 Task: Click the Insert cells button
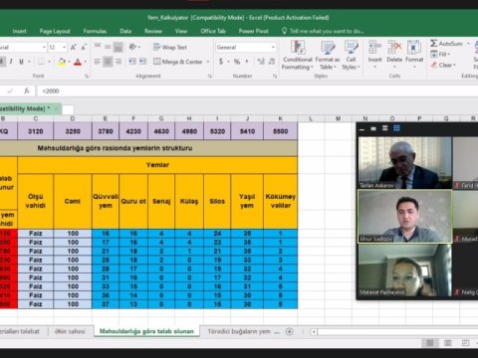click(374, 55)
